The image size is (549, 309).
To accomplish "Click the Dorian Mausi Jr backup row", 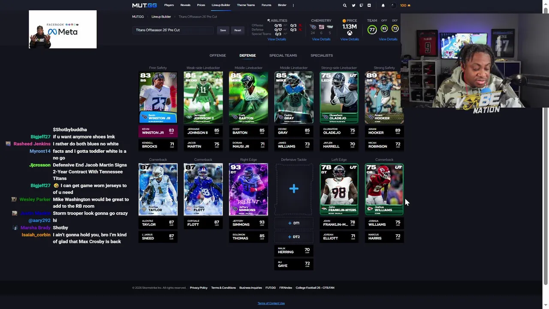I will (248, 145).
